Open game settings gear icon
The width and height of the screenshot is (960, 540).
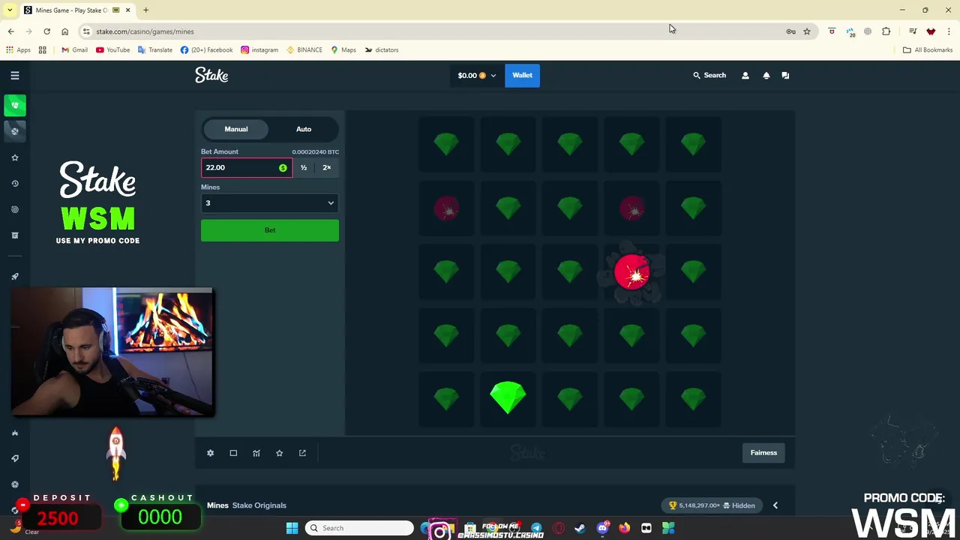(210, 453)
